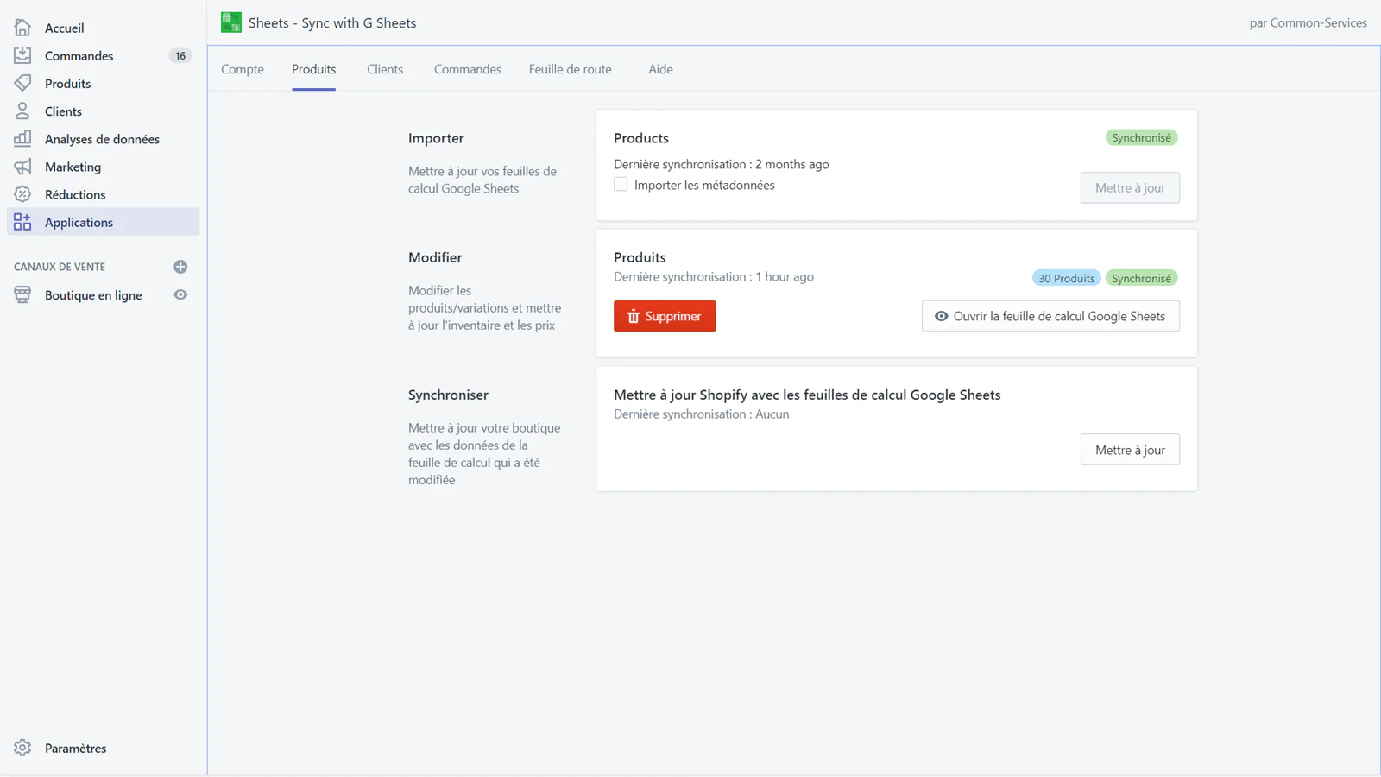Click the green Sheets app logo
The image size is (1381, 777).
click(x=231, y=22)
